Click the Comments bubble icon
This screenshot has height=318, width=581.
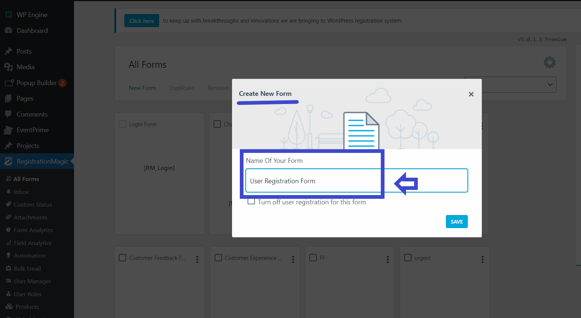pos(9,114)
